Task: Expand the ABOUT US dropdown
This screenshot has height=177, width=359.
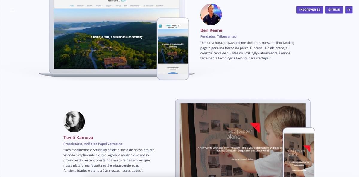Action: coord(80,5)
